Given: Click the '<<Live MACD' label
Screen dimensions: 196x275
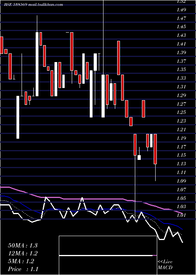Looking at the screenshot, I should (x=165, y=264).
